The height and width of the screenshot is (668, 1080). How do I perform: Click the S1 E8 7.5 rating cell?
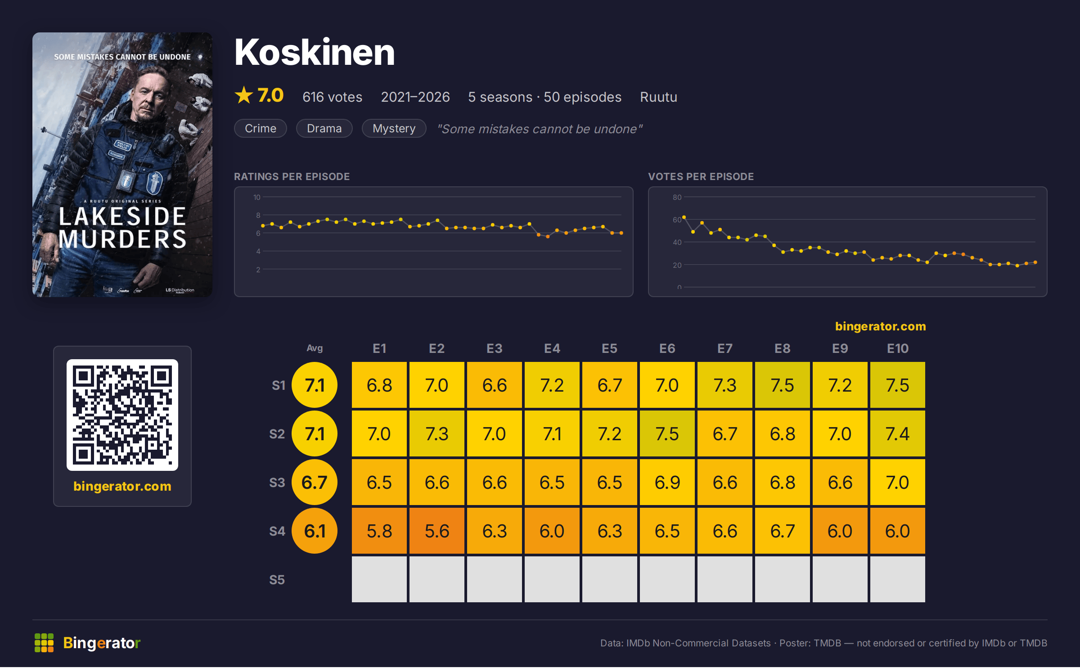point(783,385)
